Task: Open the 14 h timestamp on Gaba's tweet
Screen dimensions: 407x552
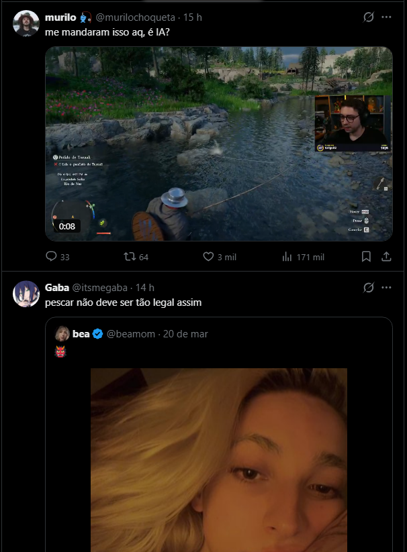Action: coord(145,288)
